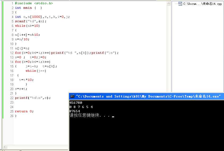The image size is (224, 151).
Task: Click the console output 87654
Action: (75, 111)
